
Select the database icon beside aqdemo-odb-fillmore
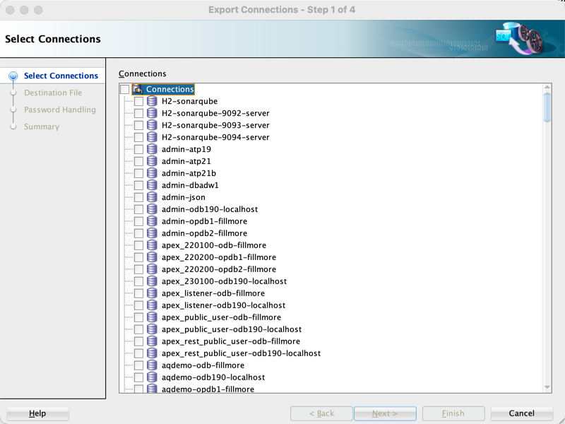[x=152, y=365]
